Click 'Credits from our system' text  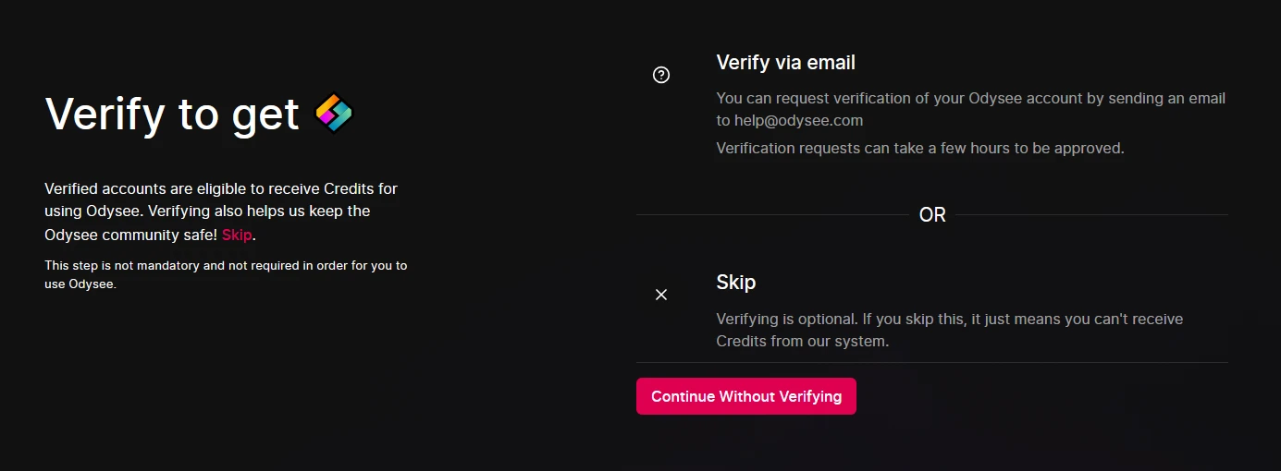(x=802, y=341)
